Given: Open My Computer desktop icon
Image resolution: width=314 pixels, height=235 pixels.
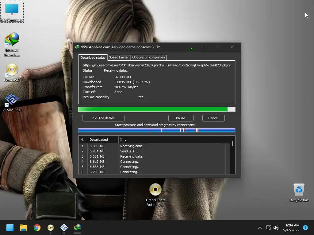Looking at the screenshot, I should click(12, 12).
